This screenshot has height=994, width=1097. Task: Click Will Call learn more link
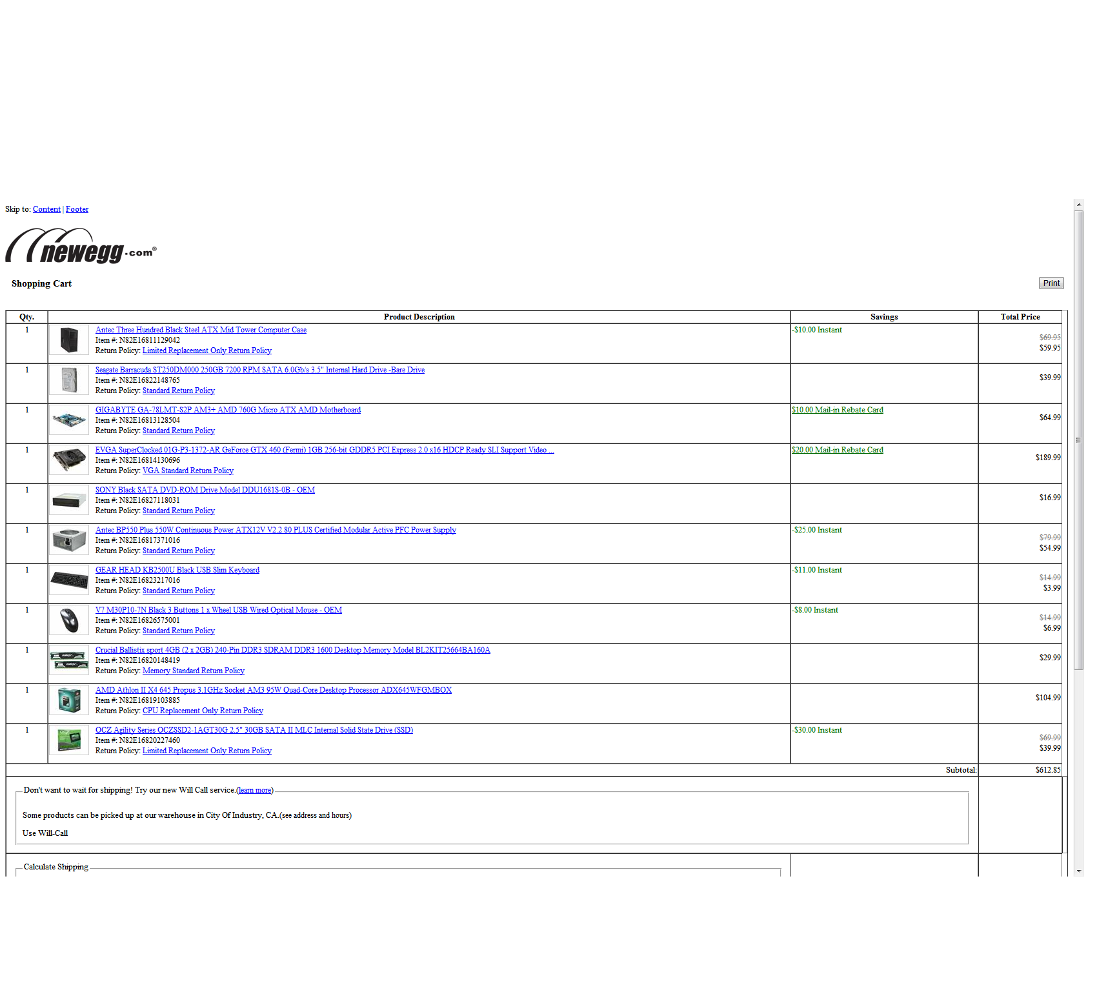point(255,790)
